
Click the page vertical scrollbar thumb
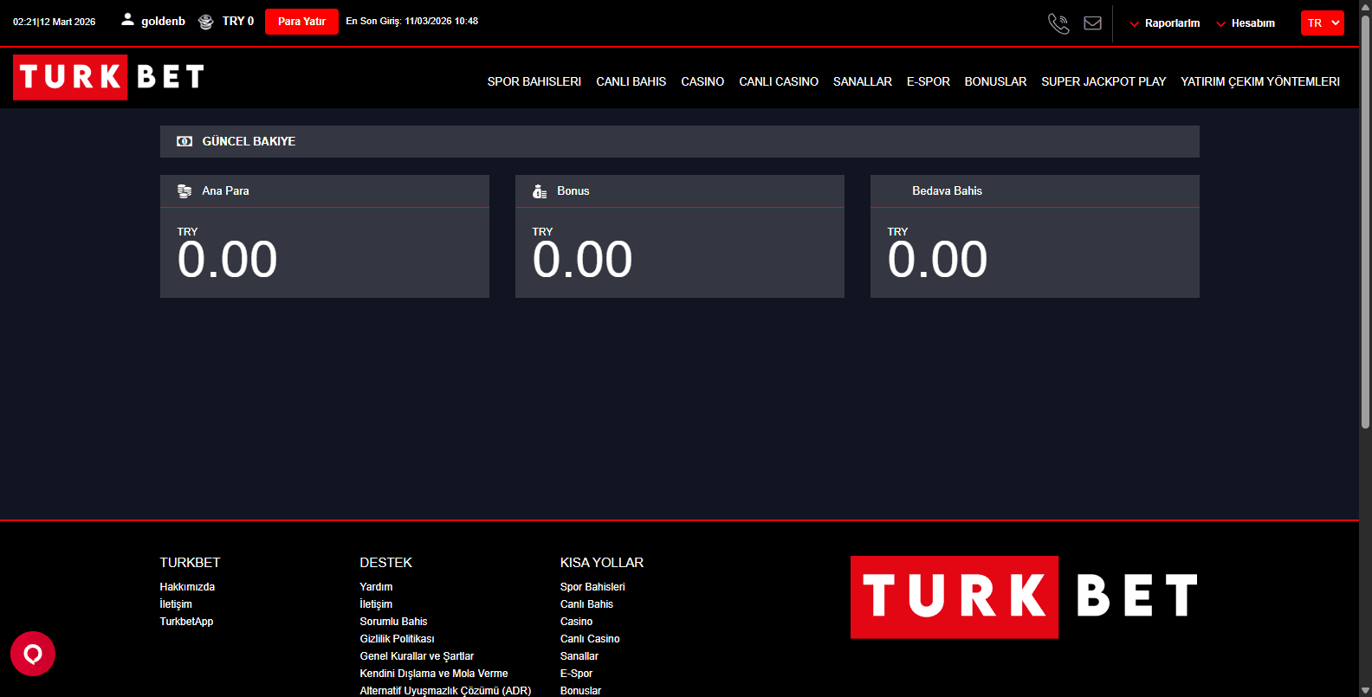[1365, 221]
